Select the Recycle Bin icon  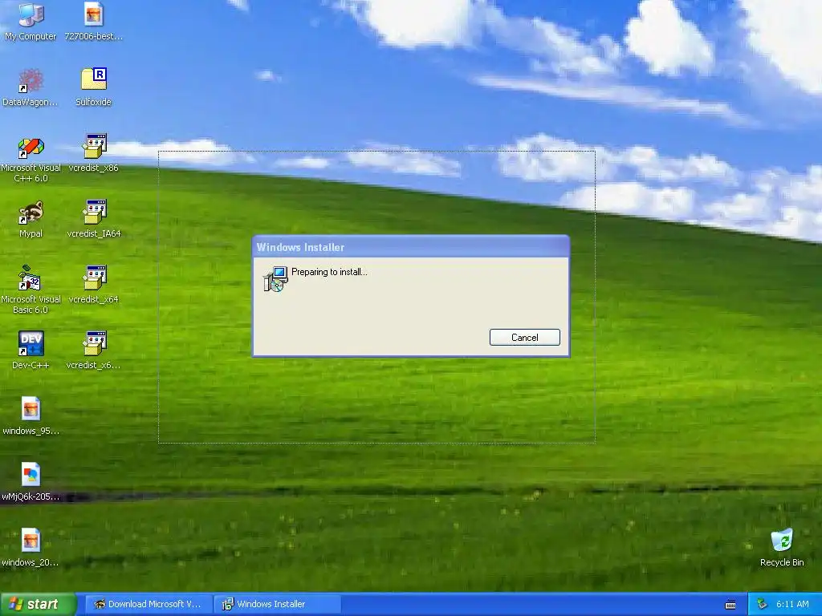click(x=782, y=547)
